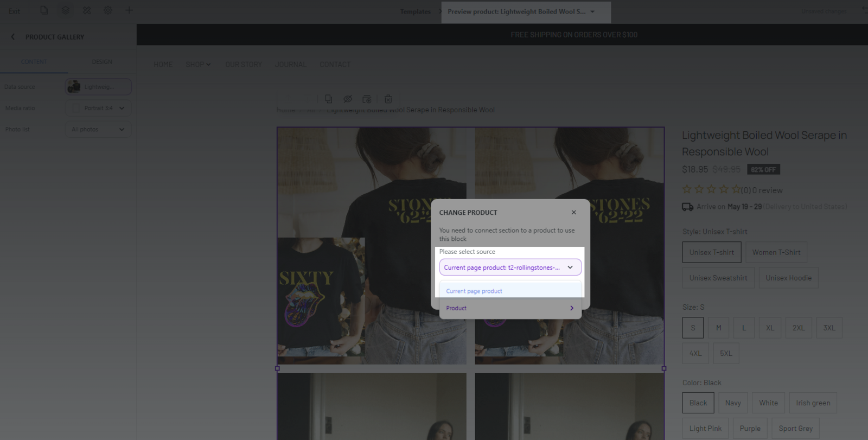Select size 2XL
868x440 pixels.
[x=799, y=328]
